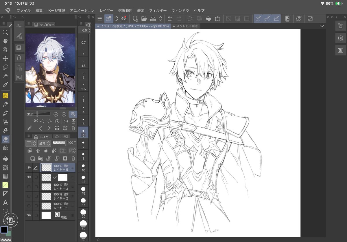This screenshot has height=242, width=347.
Task: Open the 編集 menu
Action: coord(39,10)
